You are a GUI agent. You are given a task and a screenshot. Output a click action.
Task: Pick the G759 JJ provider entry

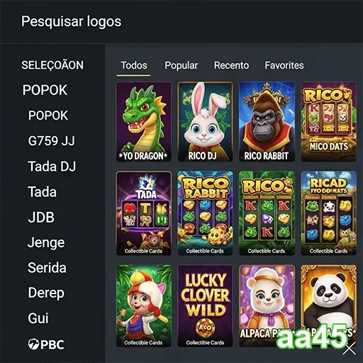(51, 141)
